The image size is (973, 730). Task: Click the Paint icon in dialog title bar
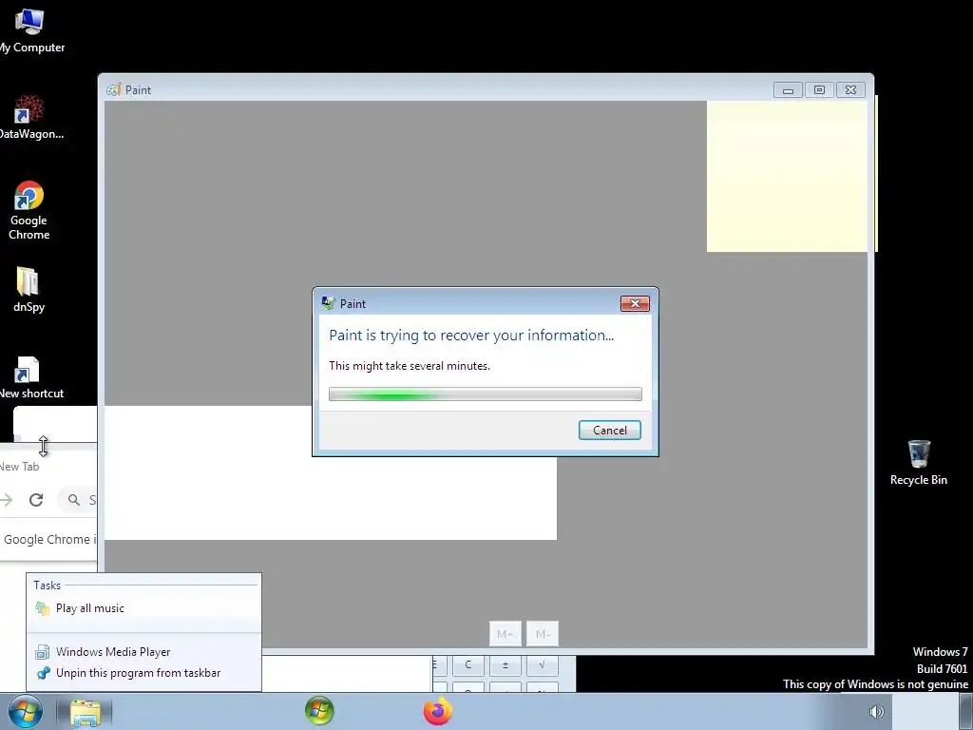[328, 303]
